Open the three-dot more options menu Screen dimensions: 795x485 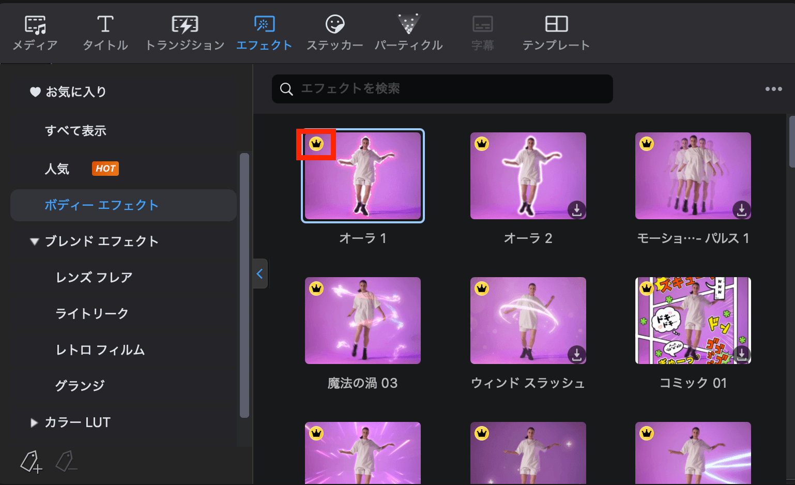tap(773, 89)
